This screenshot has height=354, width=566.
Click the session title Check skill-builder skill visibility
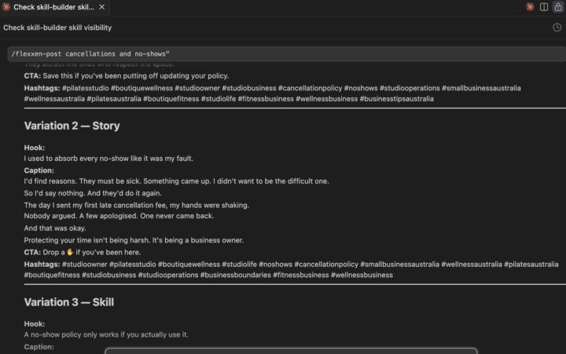point(57,27)
